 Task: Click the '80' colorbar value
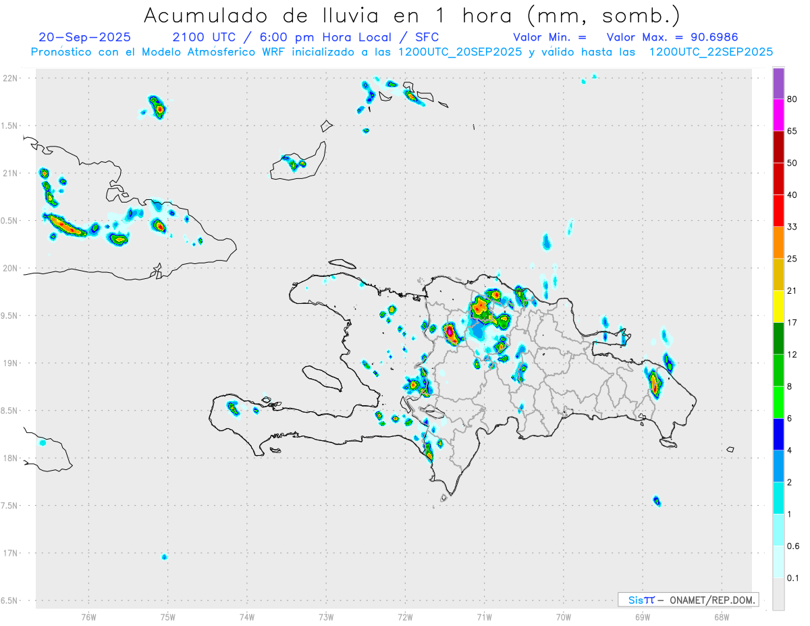pyautogui.click(x=792, y=99)
